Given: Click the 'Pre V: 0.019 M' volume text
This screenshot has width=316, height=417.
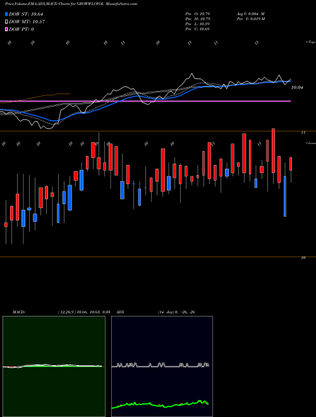Looking at the screenshot, I should (x=250, y=19).
